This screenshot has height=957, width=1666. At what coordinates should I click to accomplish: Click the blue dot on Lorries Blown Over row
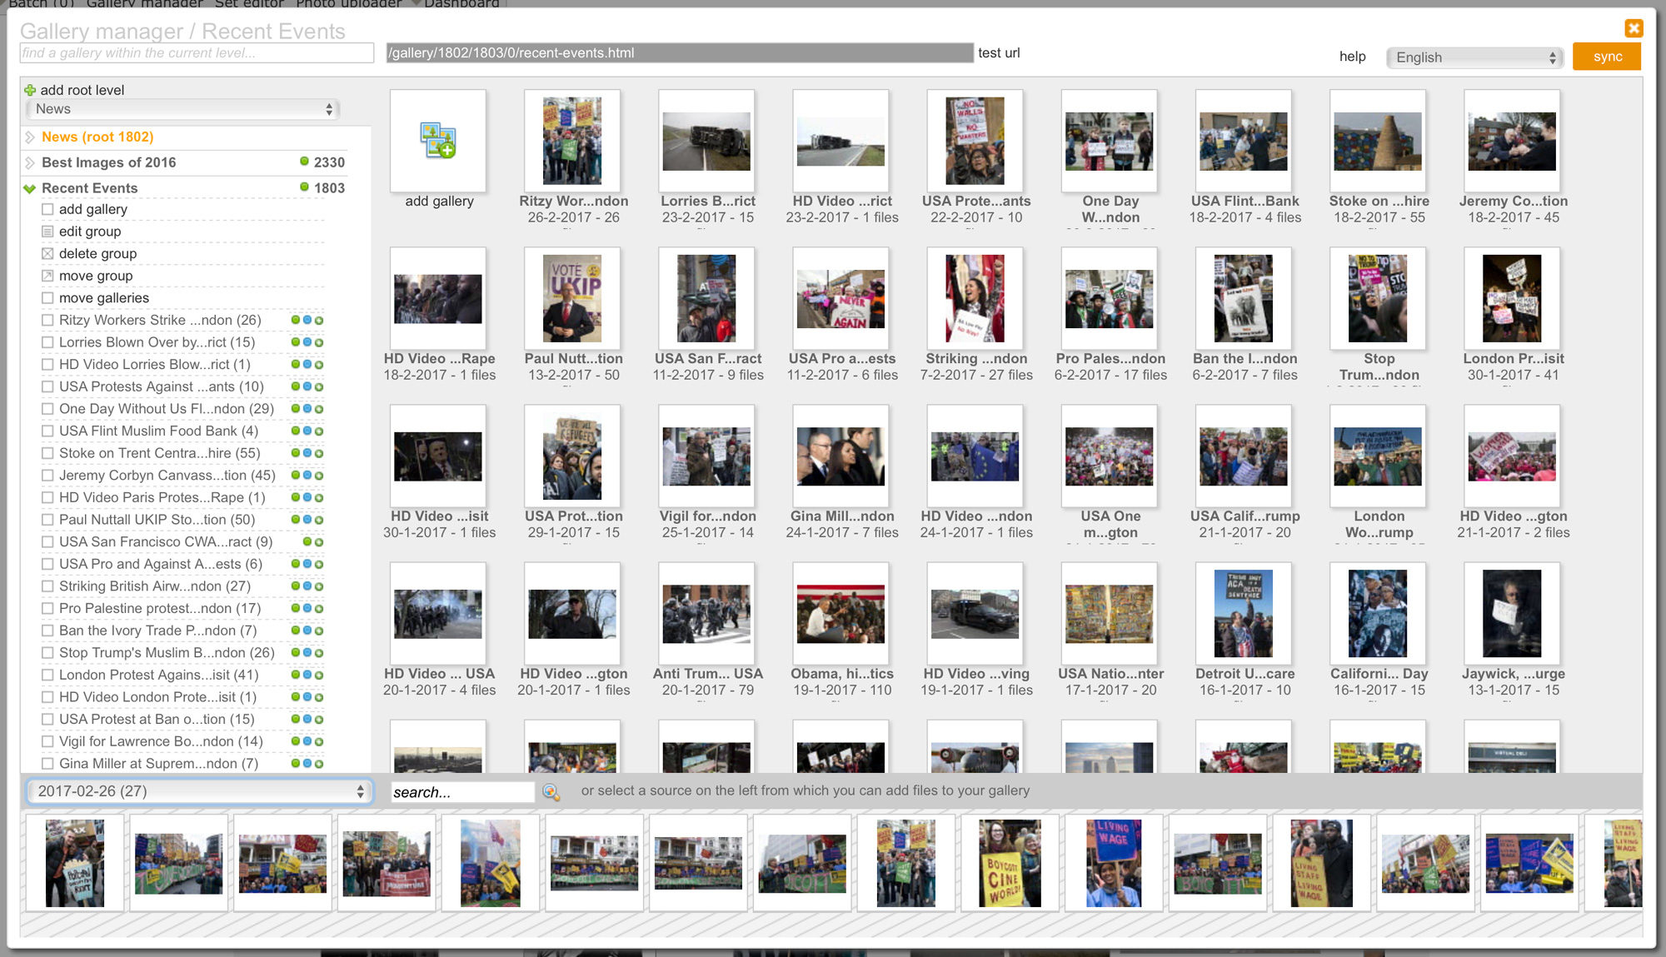coord(307,342)
